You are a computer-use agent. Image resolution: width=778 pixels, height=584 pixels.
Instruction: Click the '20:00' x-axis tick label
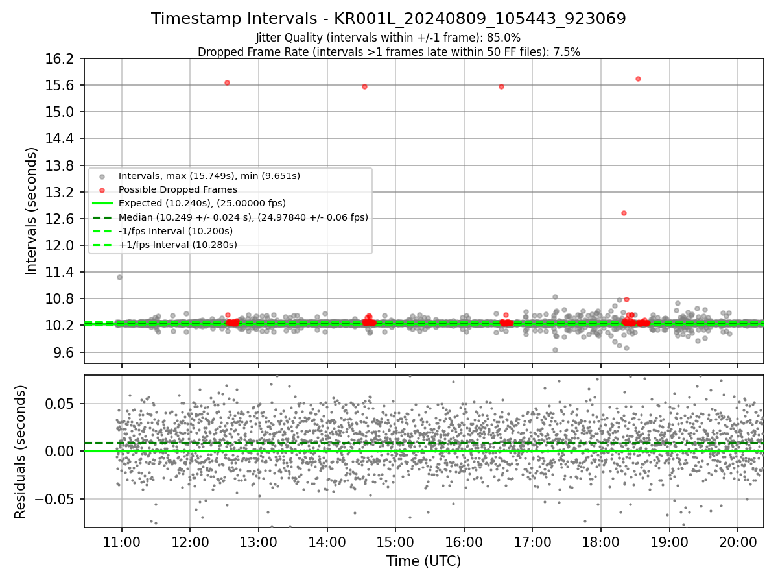738,542
